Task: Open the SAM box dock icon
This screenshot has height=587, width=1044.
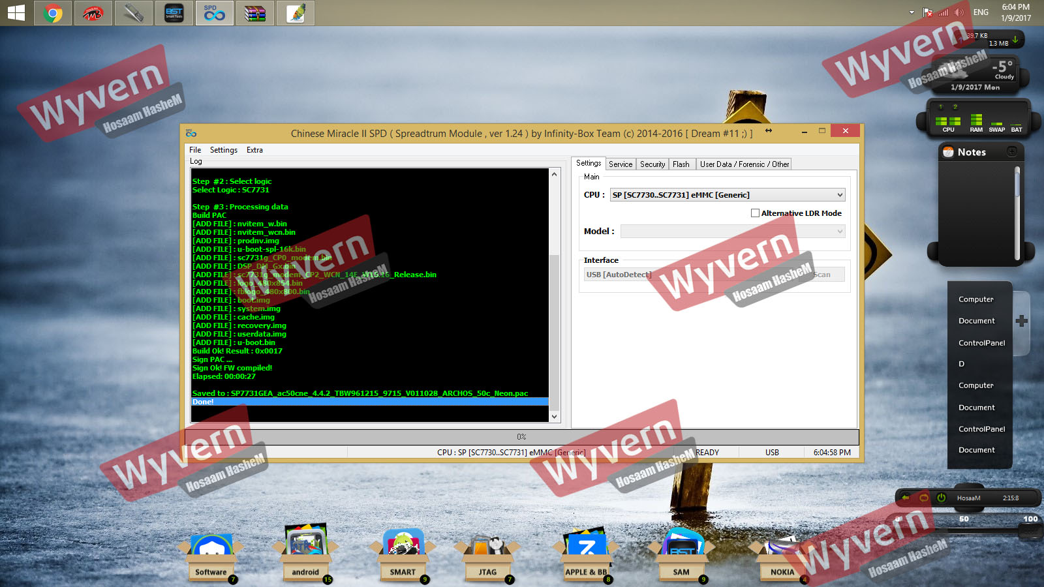Action: tap(681, 556)
